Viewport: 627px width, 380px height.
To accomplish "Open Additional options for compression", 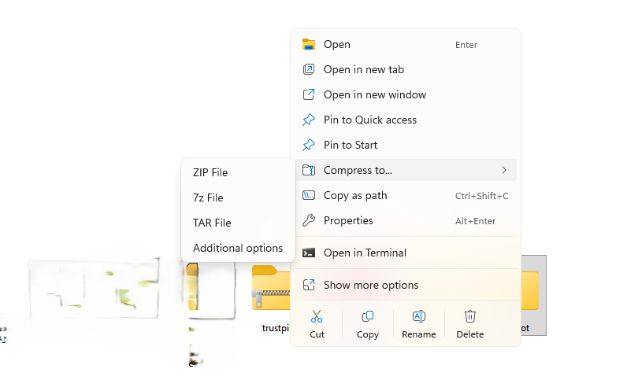I will point(238,248).
